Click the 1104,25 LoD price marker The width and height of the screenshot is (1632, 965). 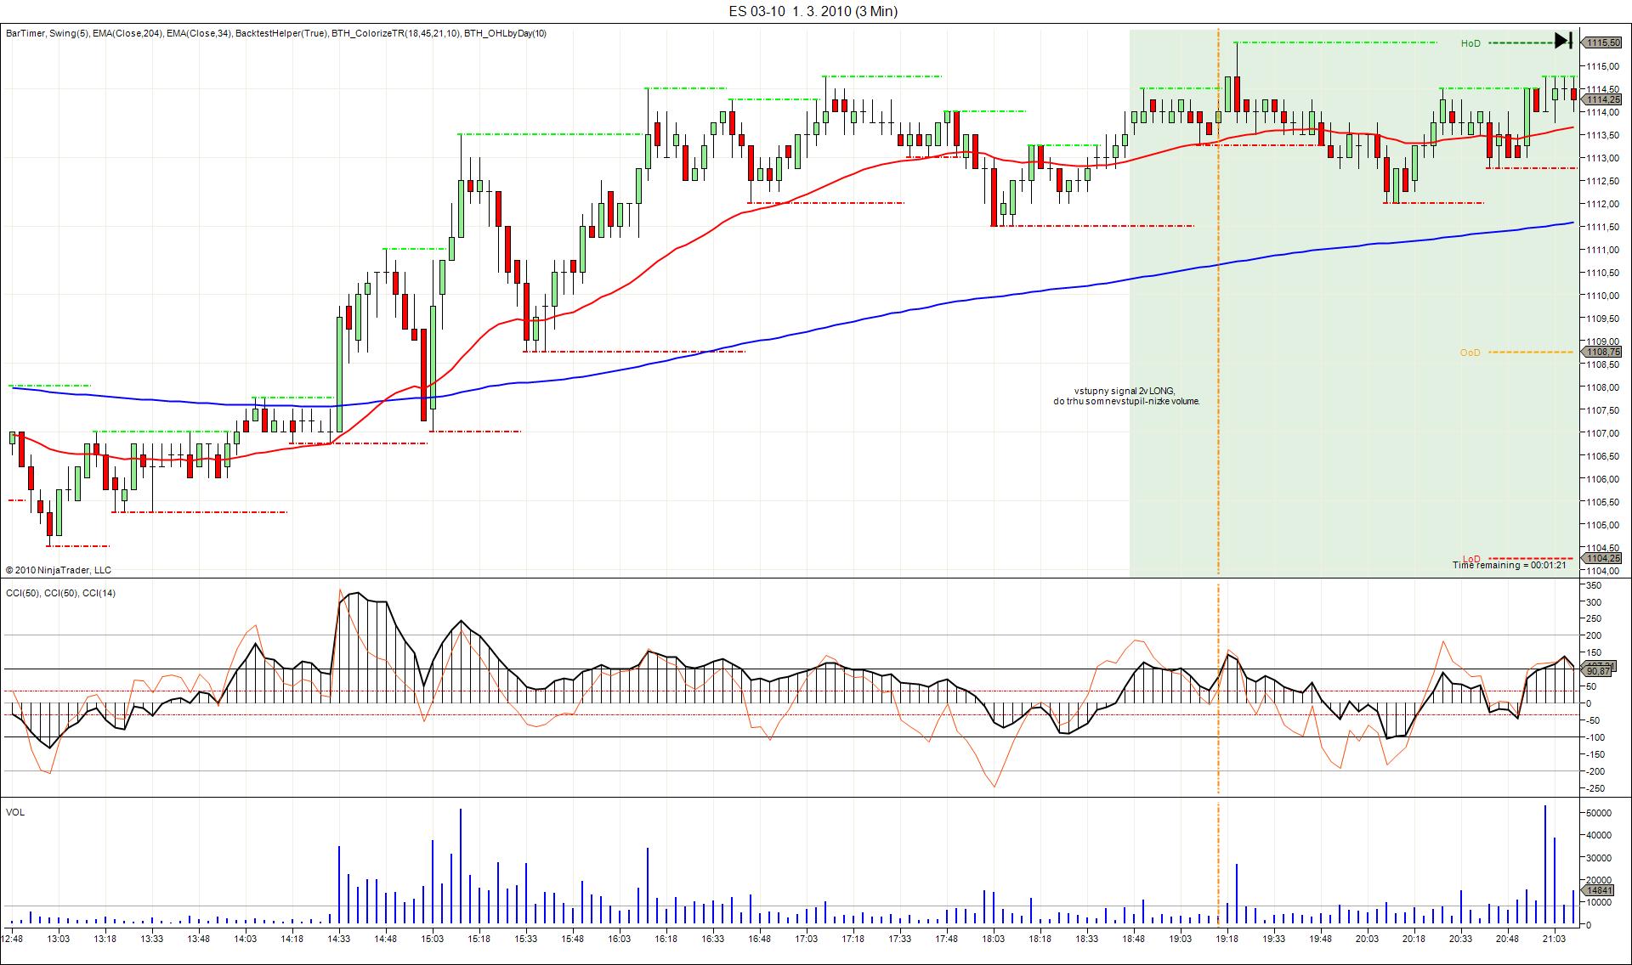(1603, 558)
